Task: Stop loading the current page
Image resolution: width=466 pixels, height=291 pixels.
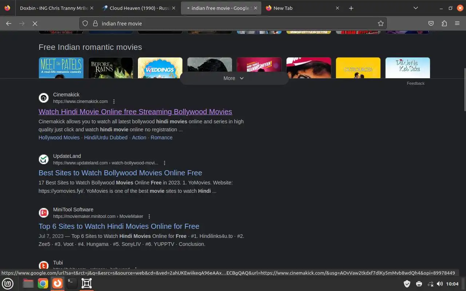Action: click(35, 23)
